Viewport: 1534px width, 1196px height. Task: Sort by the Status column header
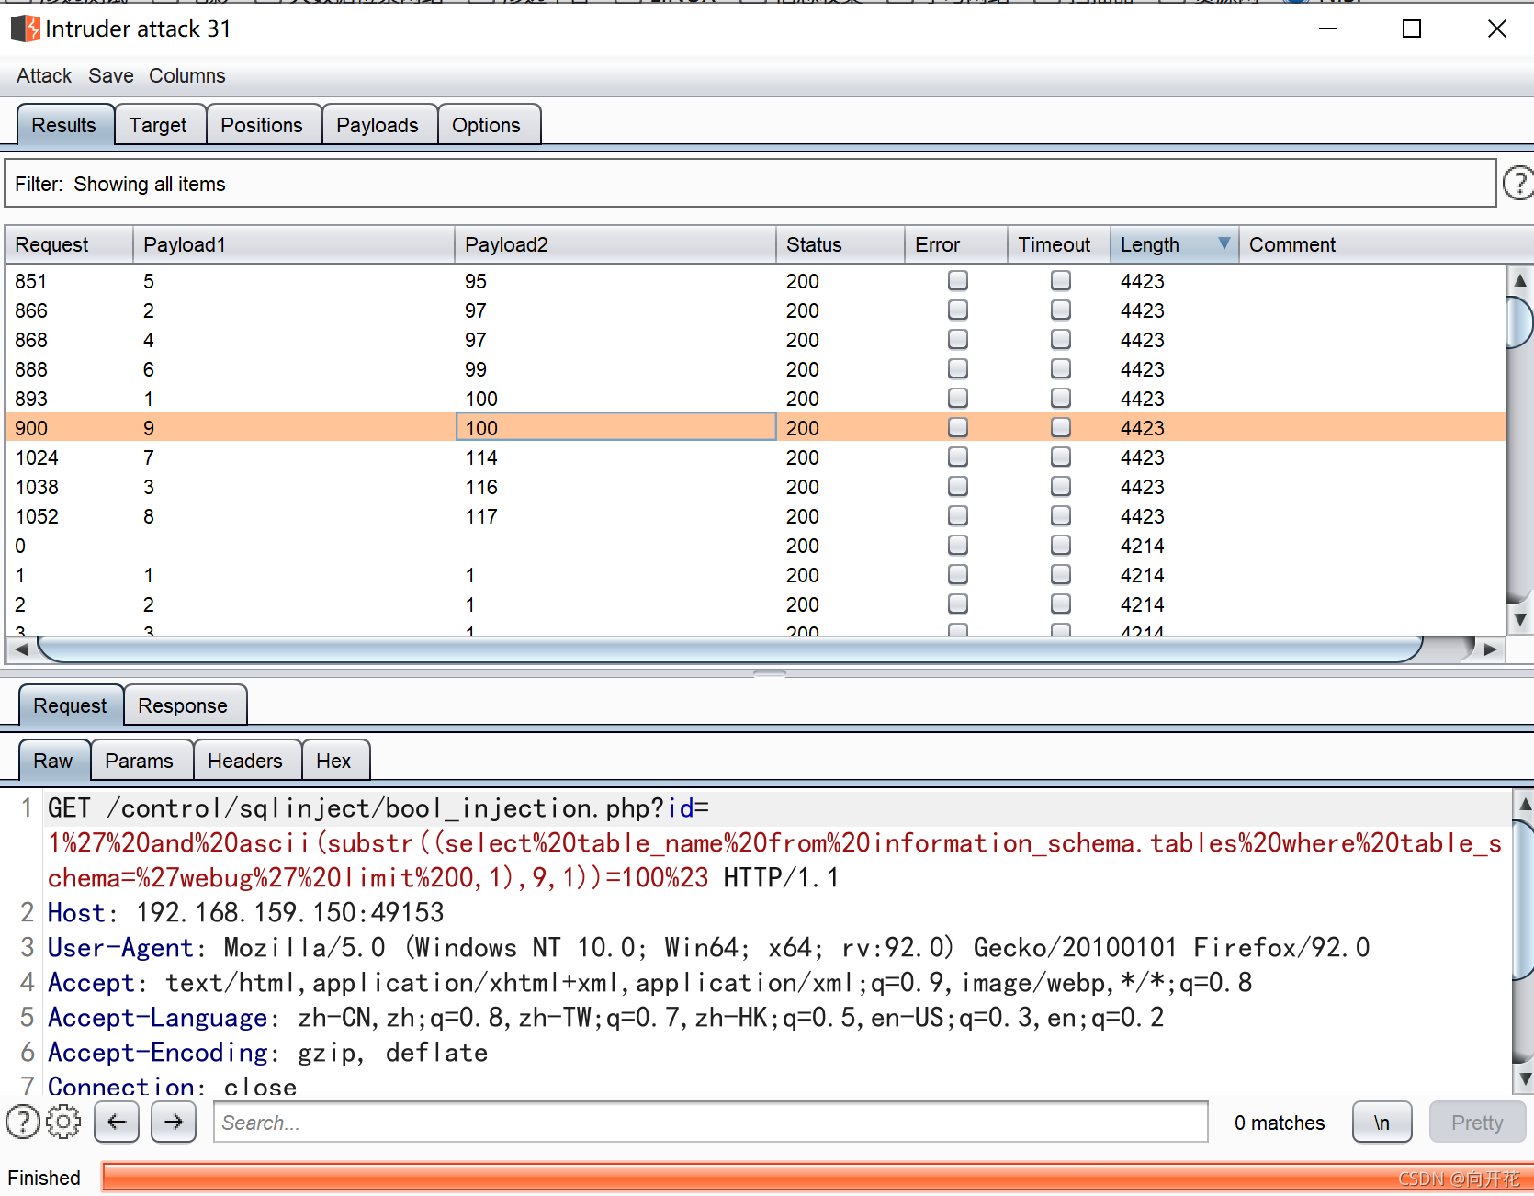(840, 244)
